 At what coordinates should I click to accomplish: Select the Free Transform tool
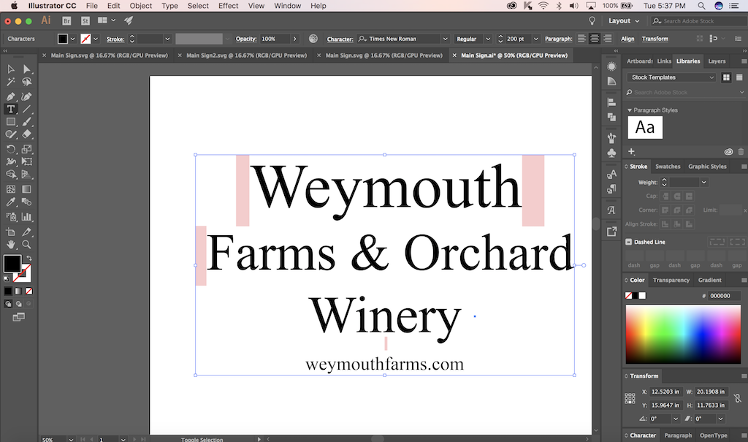tap(27, 161)
